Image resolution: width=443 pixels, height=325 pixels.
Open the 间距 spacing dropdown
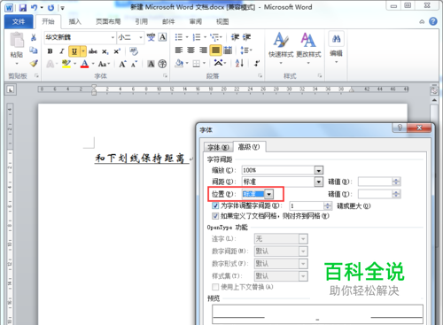pos(318,182)
